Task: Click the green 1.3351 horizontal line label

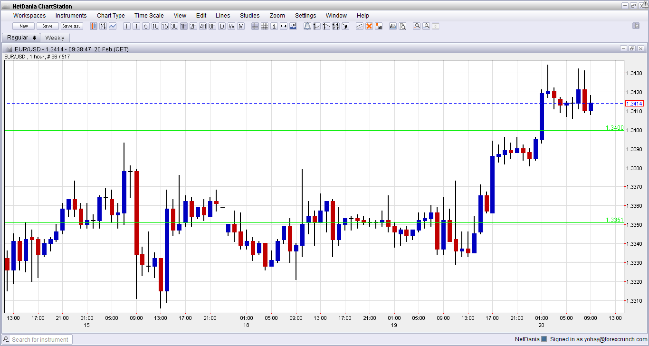Action: 614,220
